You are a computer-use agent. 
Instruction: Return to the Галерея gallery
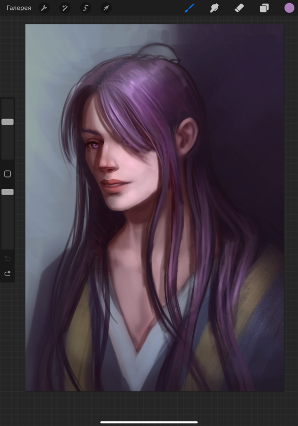pyautogui.click(x=19, y=8)
